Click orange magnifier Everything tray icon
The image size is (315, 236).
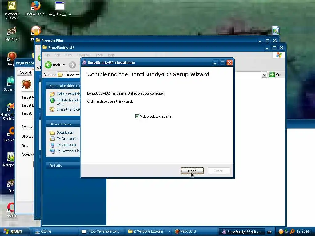coord(292,232)
